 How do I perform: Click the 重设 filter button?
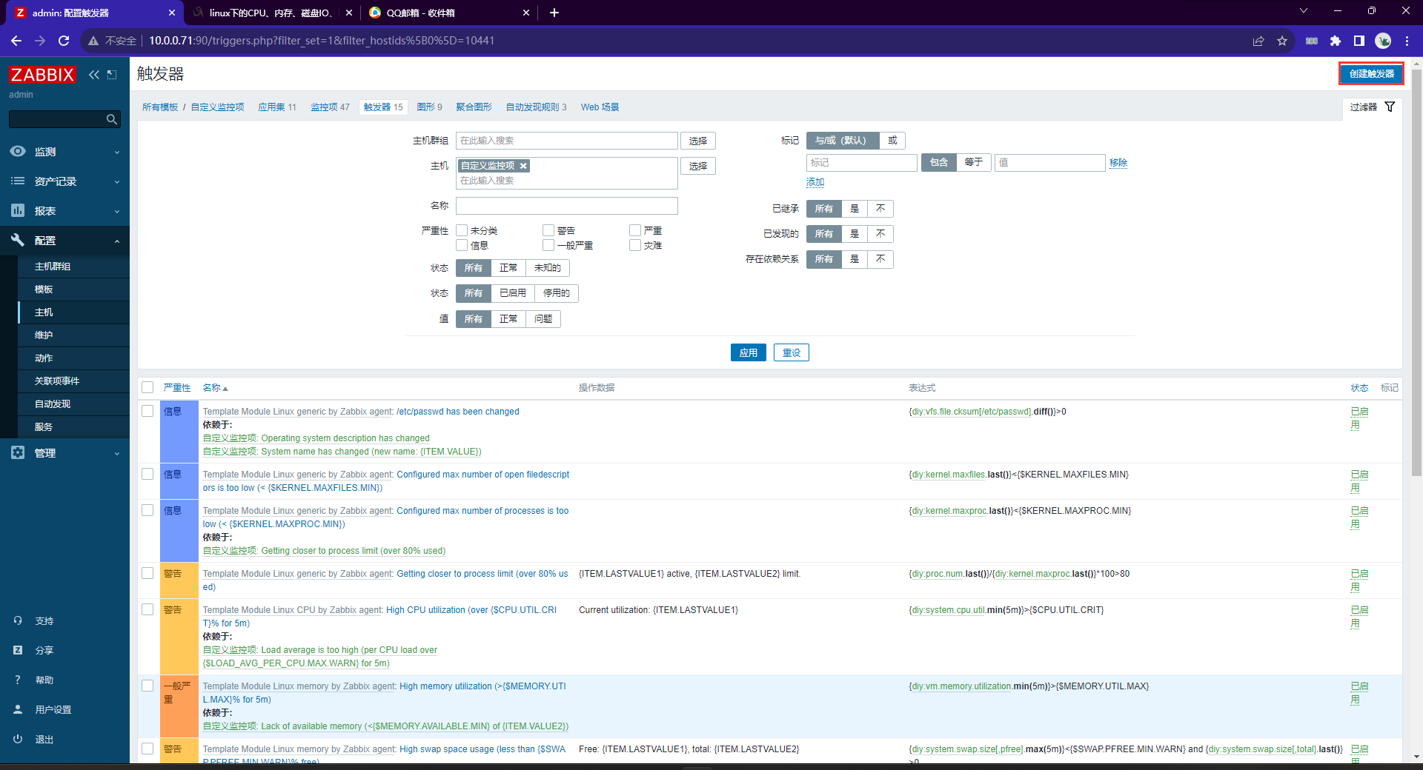(x=792, y=352)
